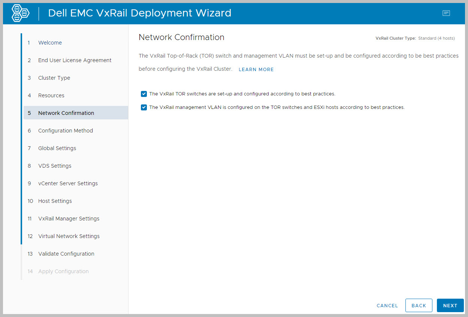
Task: Jump to Cluster Type step
Action: pos(54,78)
